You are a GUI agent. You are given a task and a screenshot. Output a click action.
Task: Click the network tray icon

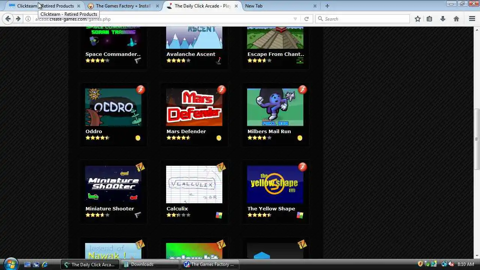pos(444,264)
